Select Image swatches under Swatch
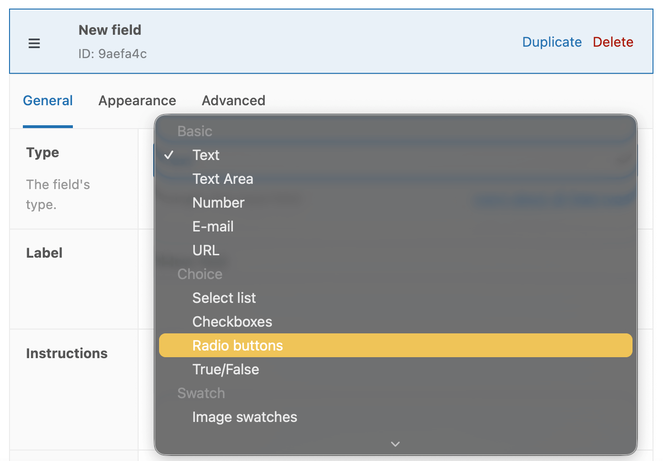The image size is (663, 461). click(x=244, y=417)
